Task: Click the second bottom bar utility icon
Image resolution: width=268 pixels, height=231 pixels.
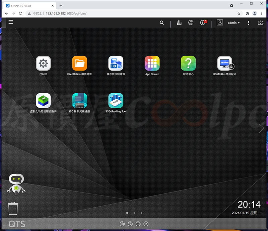Action: point(130,224)
